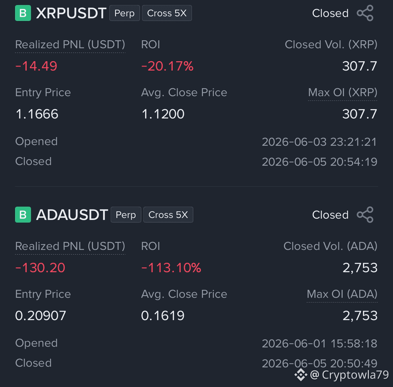Screen dimensions: 393x387
Task: Show Realized PNL (USDT) info for ADA
Action: pos(70,247)
